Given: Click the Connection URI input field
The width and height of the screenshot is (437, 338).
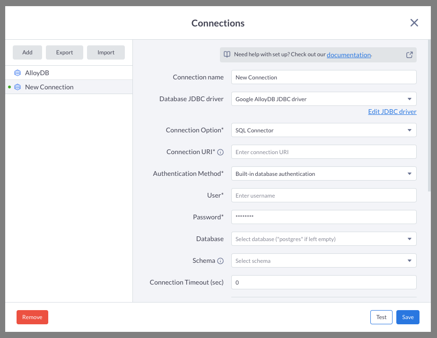Looking at the screenshot, I should click(324, 152).
